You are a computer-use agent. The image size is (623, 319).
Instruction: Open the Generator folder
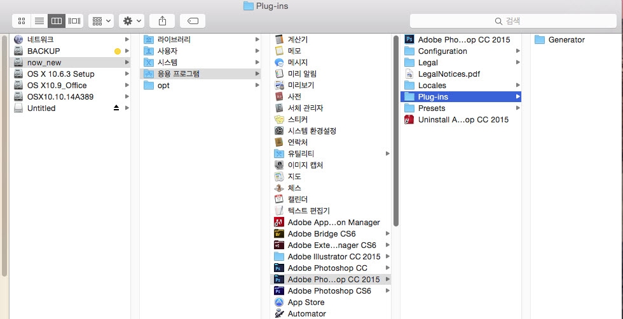click(x=577, y=39)
